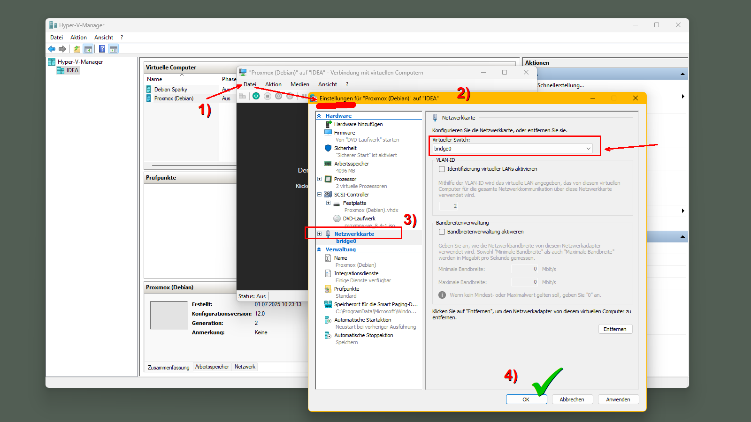Click the help question mark toolbar icon
The height and width of the screenshot is (422, 751).
[x=102, y=49]
